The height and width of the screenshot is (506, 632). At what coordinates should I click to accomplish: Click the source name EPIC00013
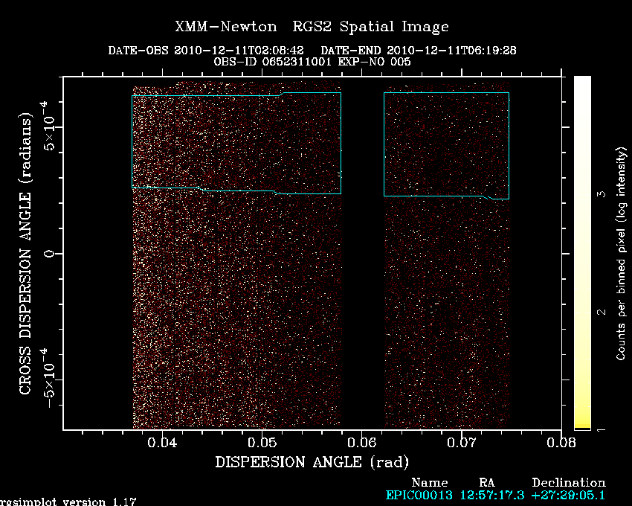419,495
